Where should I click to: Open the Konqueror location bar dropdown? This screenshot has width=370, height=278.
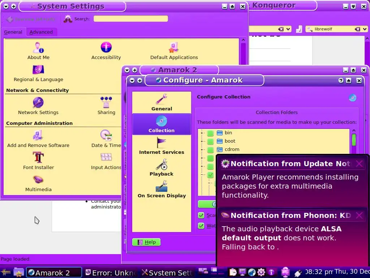coord(288,29)
